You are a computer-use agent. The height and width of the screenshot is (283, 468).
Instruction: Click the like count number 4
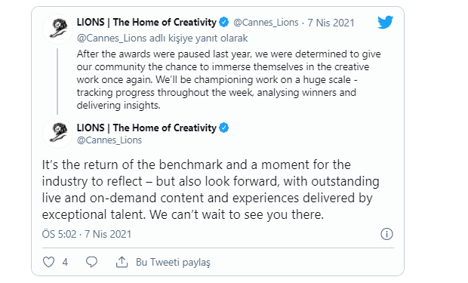pyautogui.click(x=65, y=262)
